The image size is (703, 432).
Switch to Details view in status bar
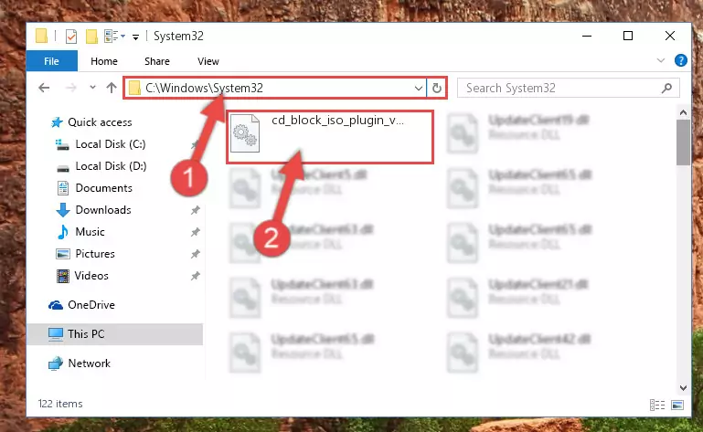656,406
